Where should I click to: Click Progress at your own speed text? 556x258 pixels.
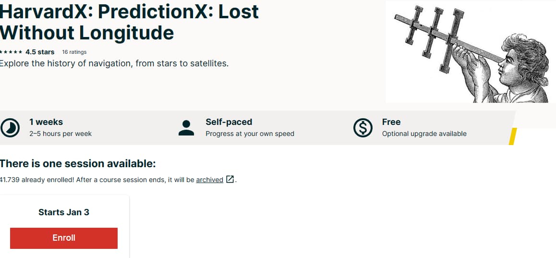[x=250, y=134]
